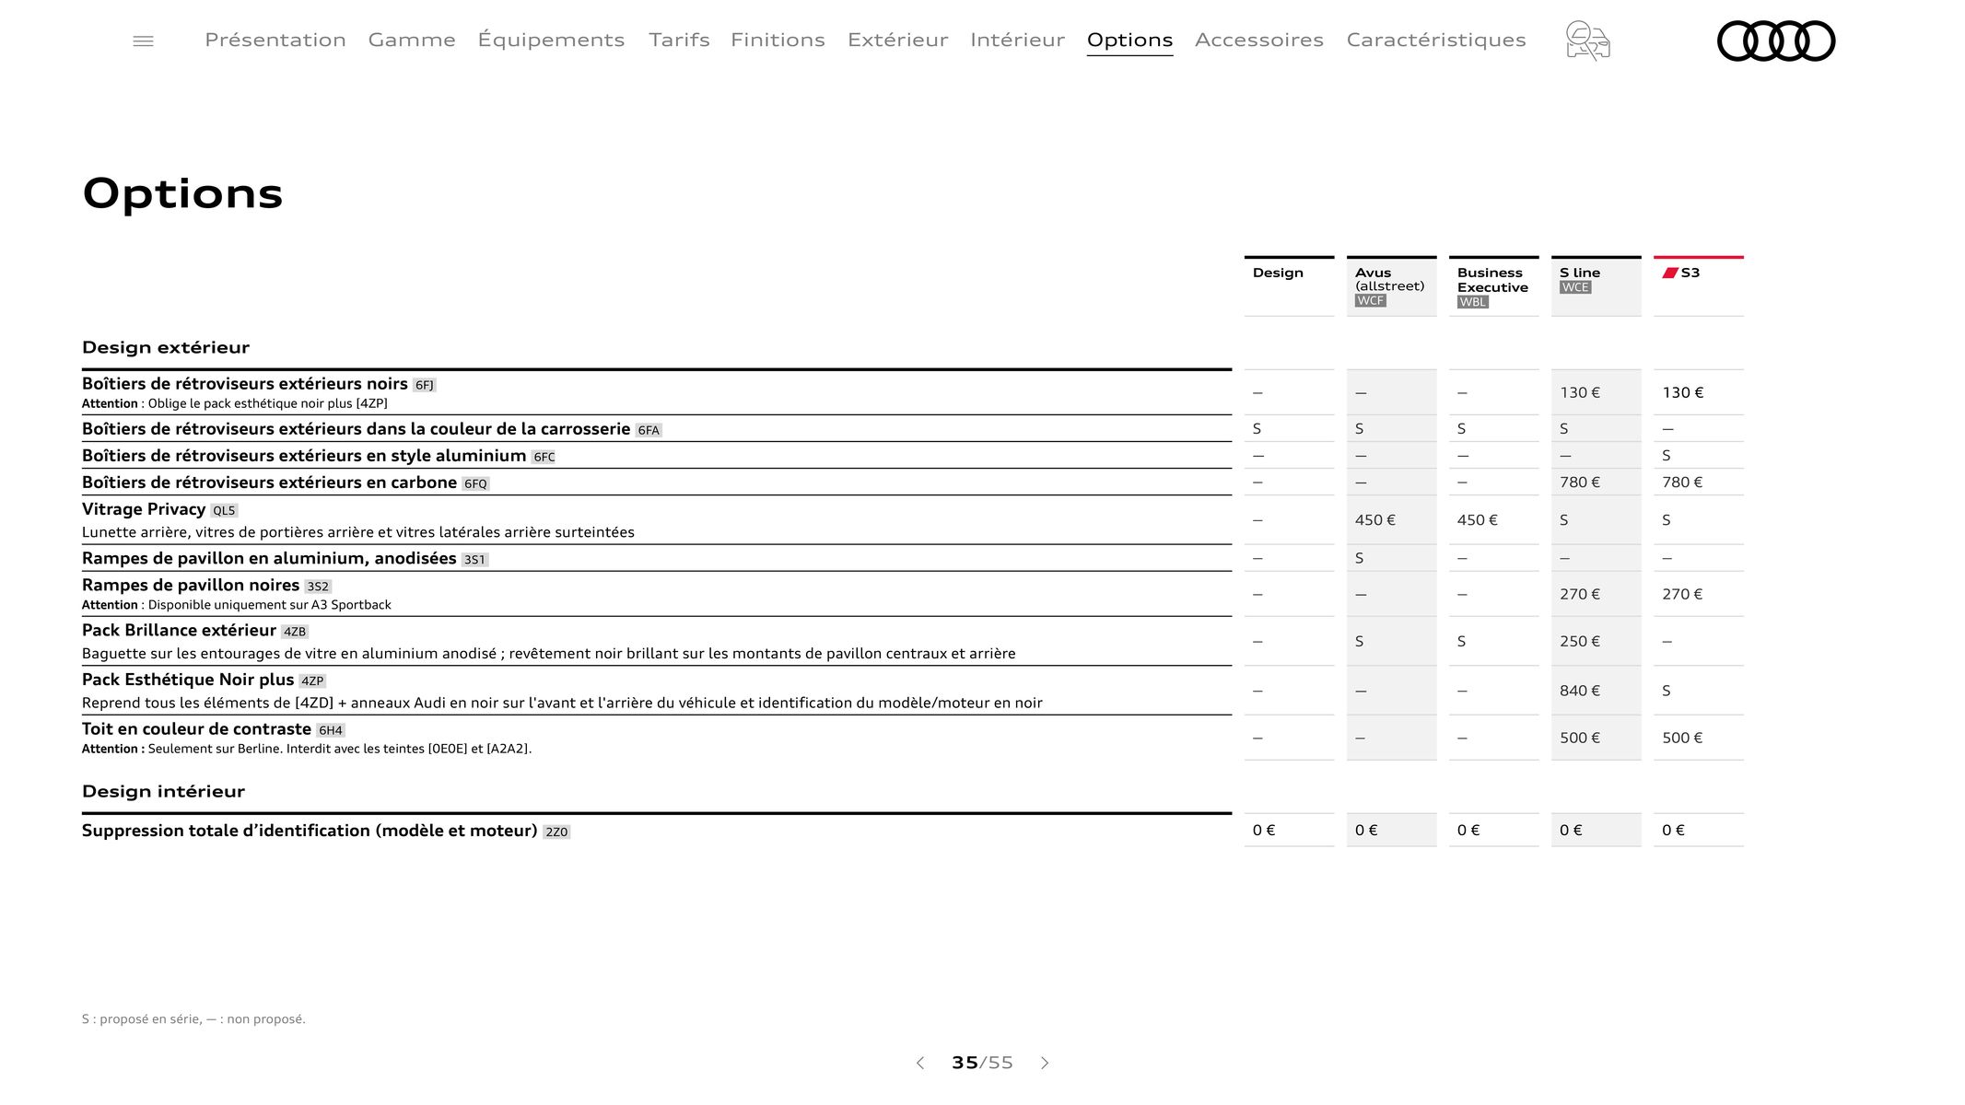
Task: Click the Design extérieur section heading
Action: tap(166, 347)
